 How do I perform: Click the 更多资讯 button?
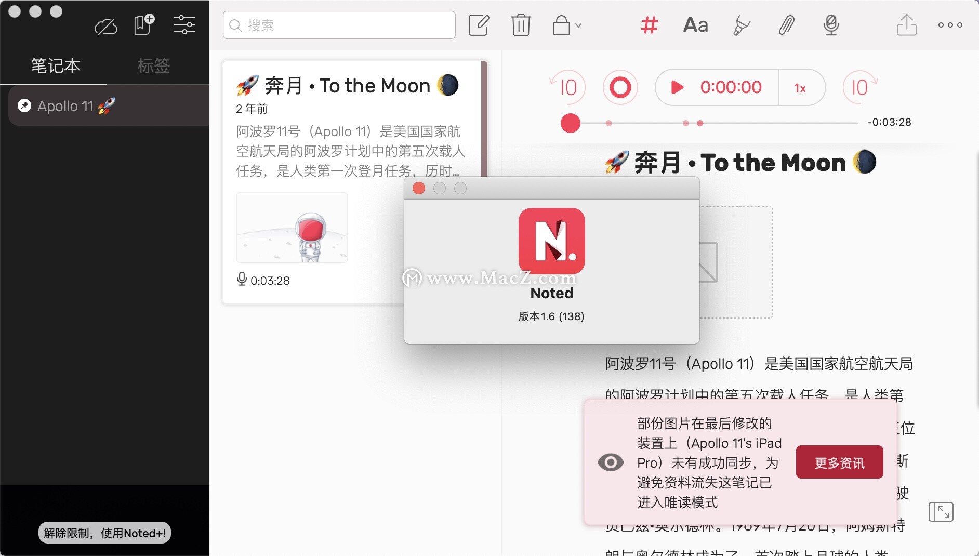tap(839, 462)
